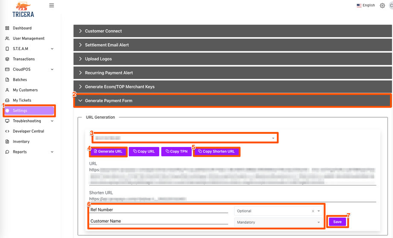Expand the Settlement Email Alert section

232,45
